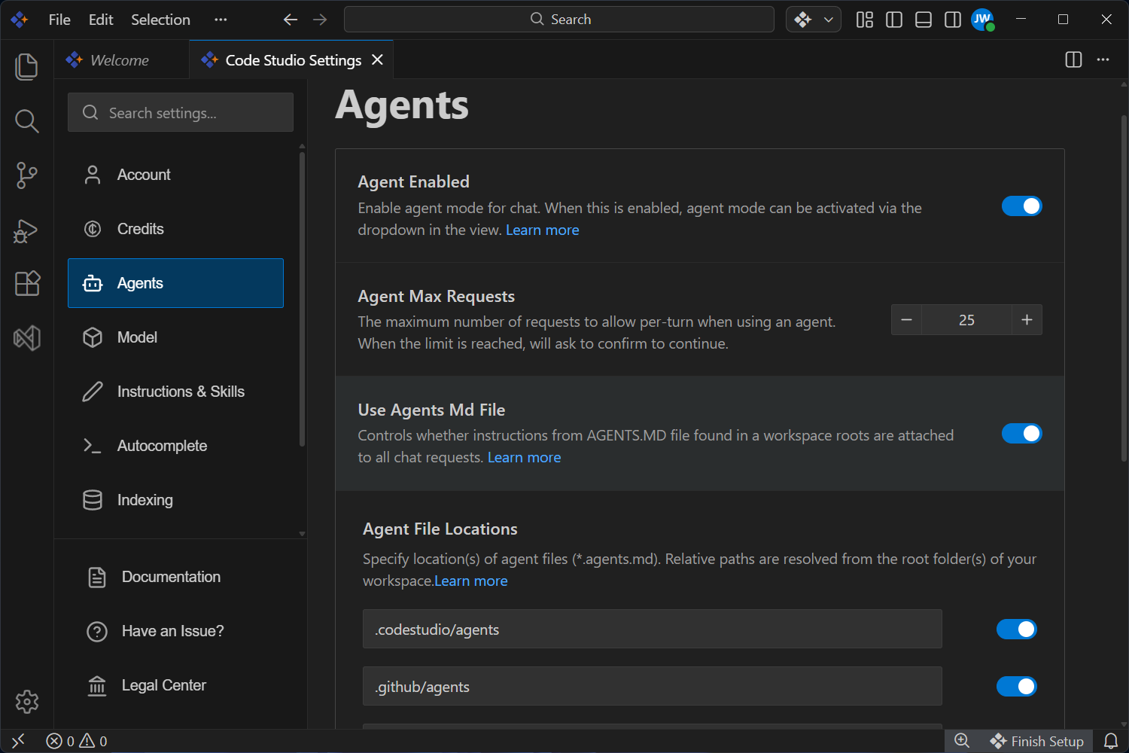
Task: Go forward with the right arrow
Action: pos(320,20)
